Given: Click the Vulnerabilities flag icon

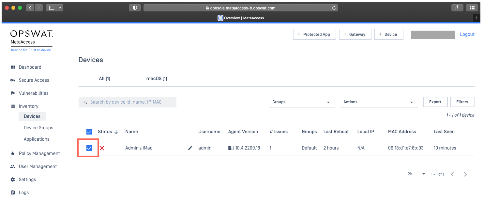Looking at the screenshot, I should 13,93.
